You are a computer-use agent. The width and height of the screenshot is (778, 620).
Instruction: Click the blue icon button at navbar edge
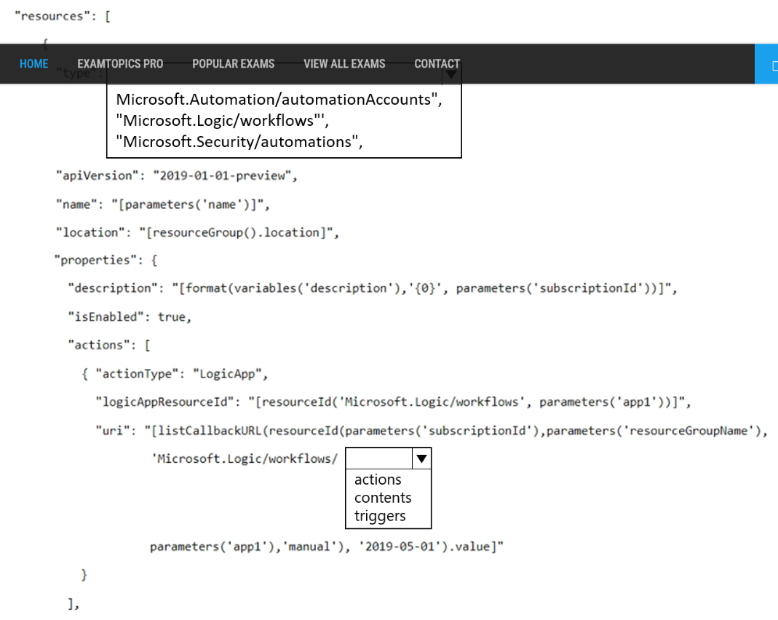766,64
